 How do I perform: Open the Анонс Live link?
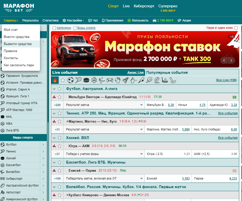(x=135, y=73)
